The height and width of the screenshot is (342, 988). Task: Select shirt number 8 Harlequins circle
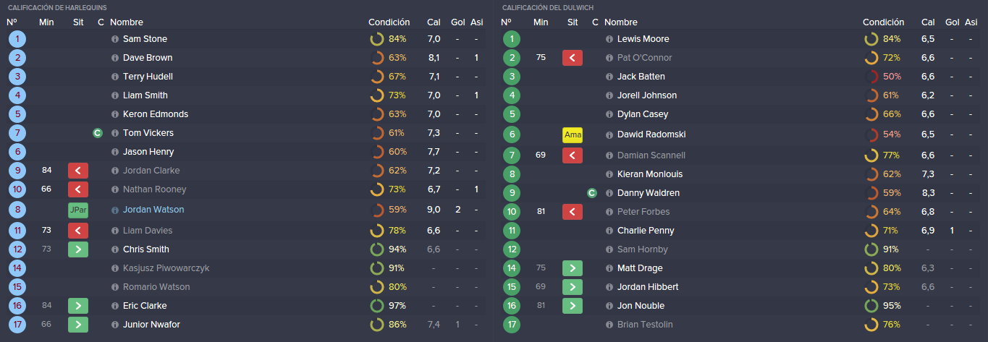[x=17, y=210]
